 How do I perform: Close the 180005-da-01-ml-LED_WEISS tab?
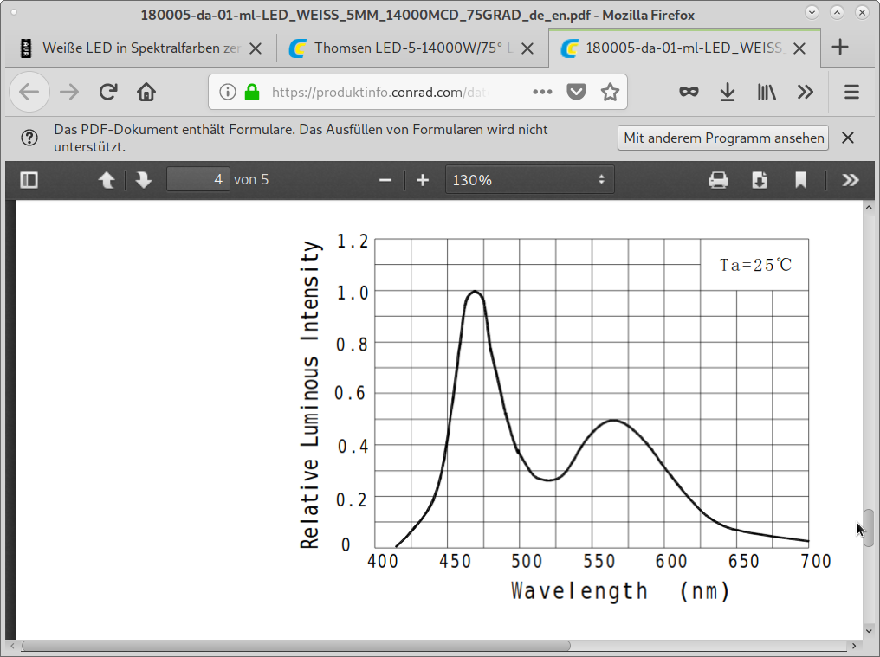point(799,48)
